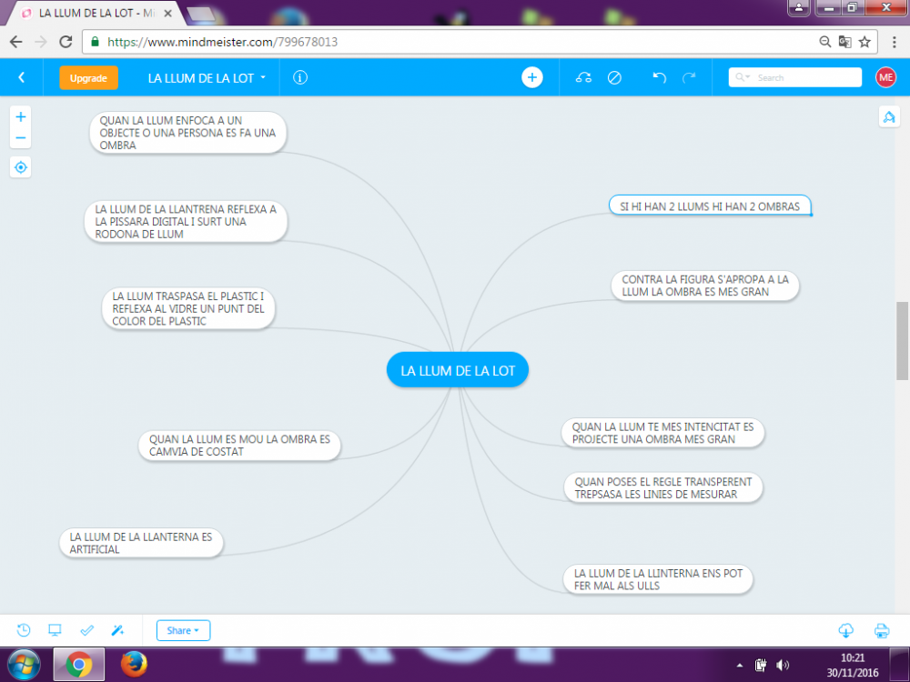This screenshot has width=910, height=682.
Task: Open the Share dropdown
Action: [x=183, y=630]
